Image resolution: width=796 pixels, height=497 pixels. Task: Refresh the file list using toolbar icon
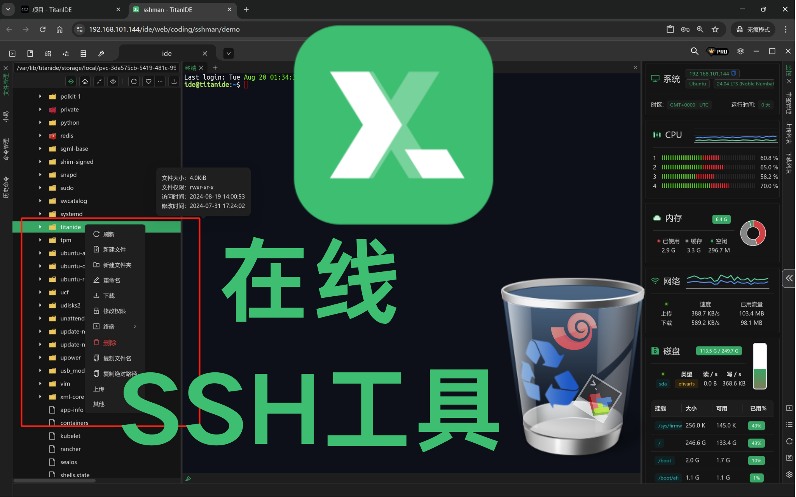pyautogui.click(x=134, y=82)
